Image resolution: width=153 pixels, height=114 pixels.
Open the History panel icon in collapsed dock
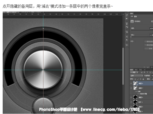pyautogui.click(x=127, y=15)
